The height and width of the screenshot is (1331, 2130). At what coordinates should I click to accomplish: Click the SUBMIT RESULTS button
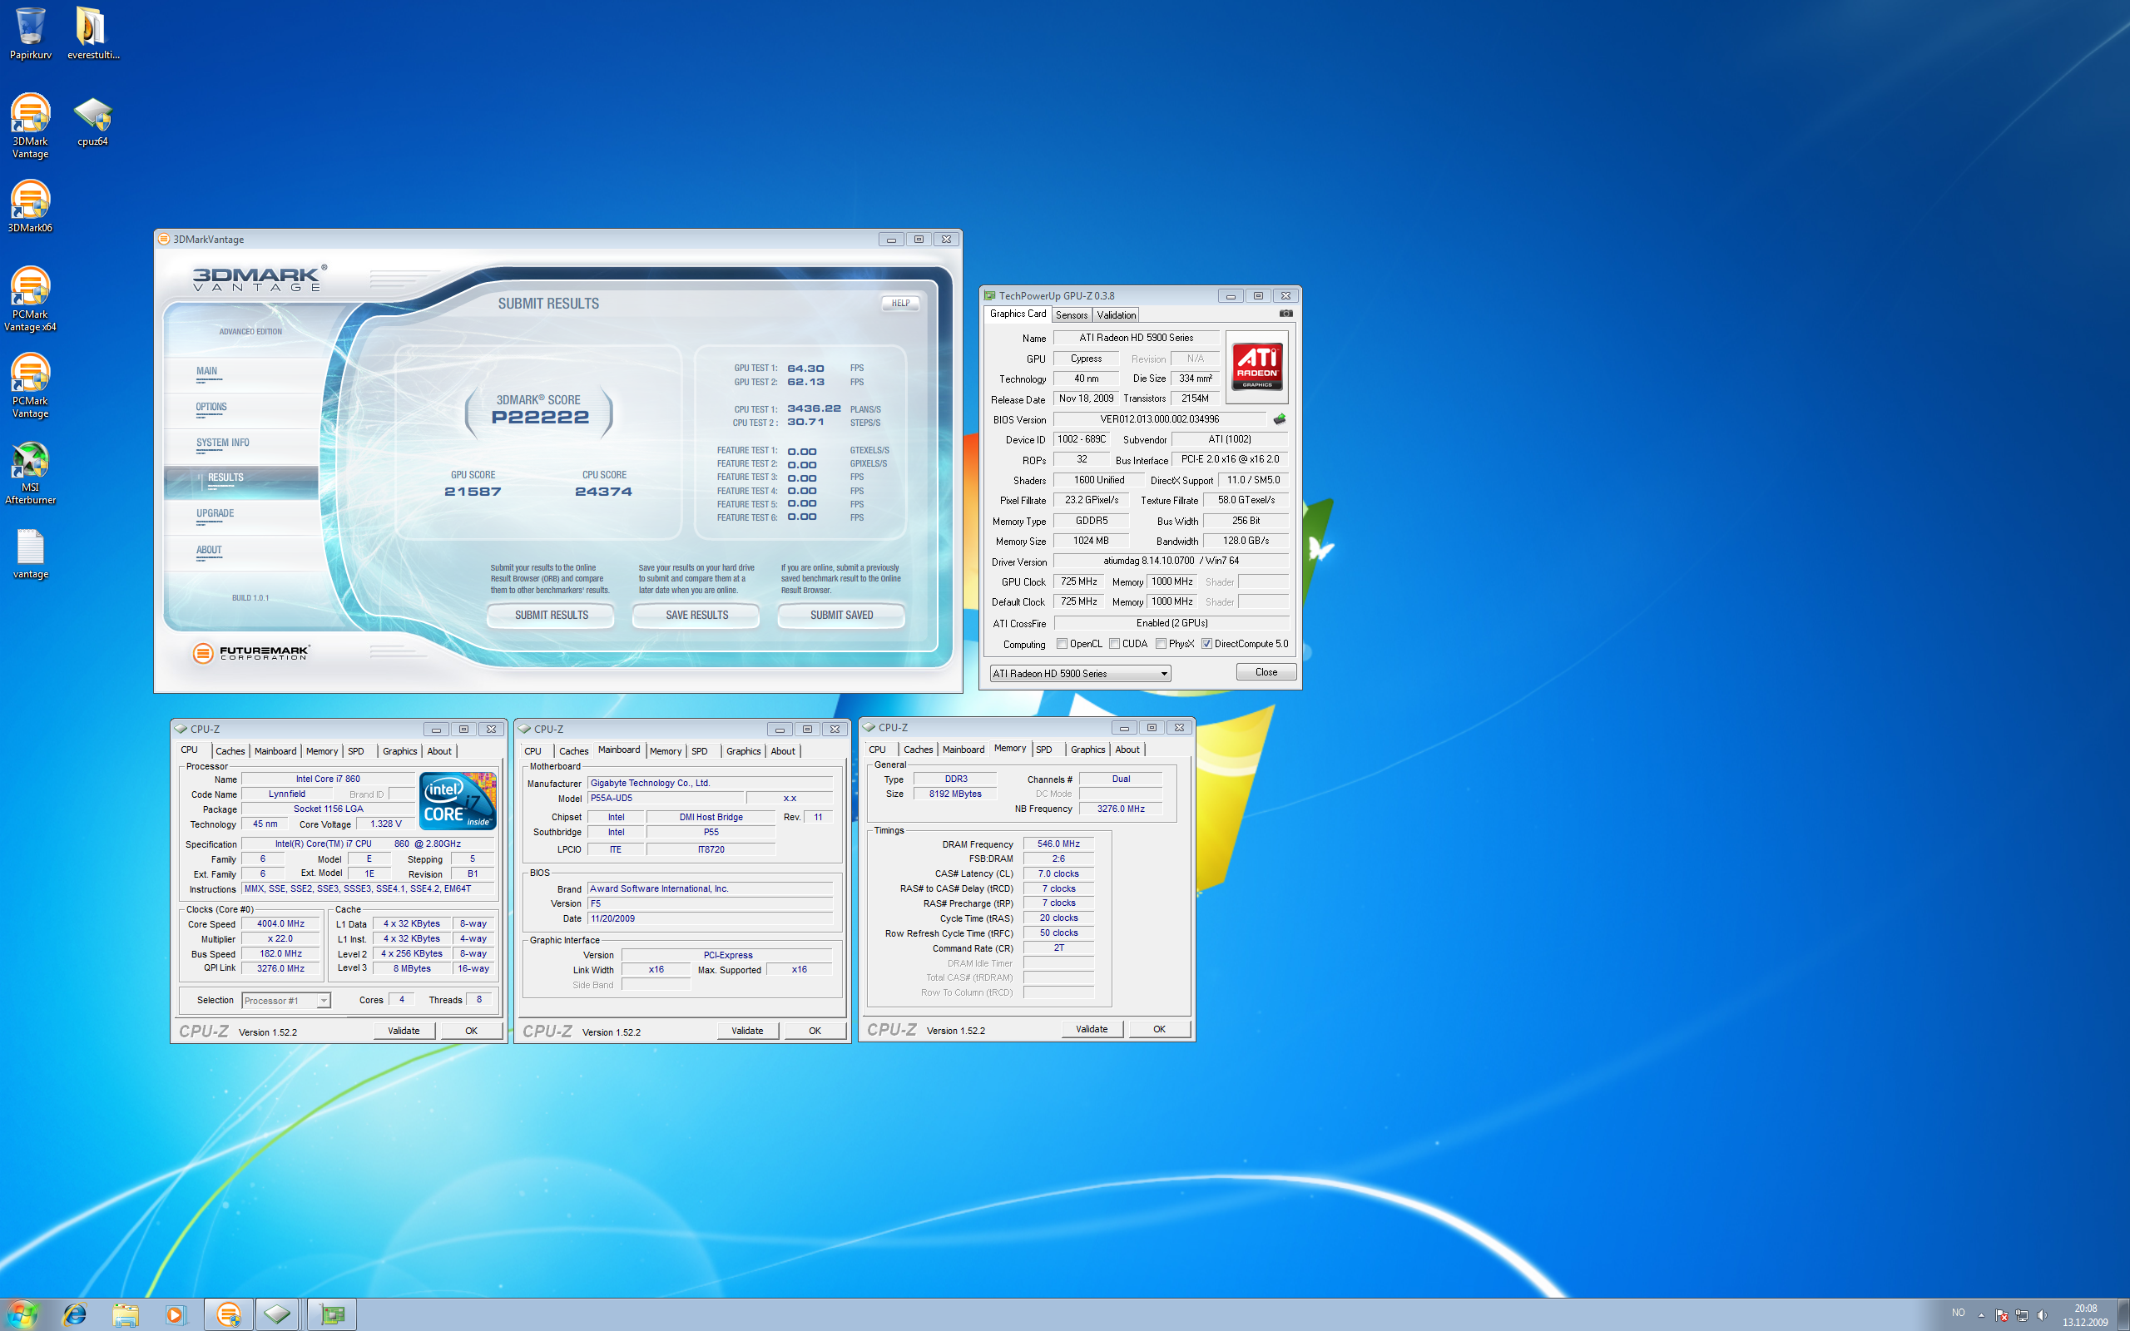pyautogui.click(x=551, y=615)
